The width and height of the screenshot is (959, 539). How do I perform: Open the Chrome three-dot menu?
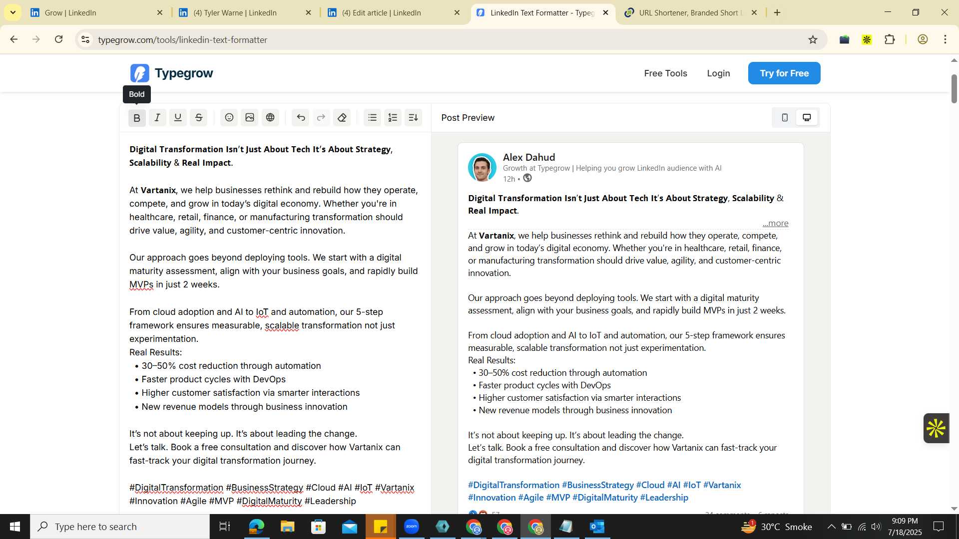pos(945,39)
